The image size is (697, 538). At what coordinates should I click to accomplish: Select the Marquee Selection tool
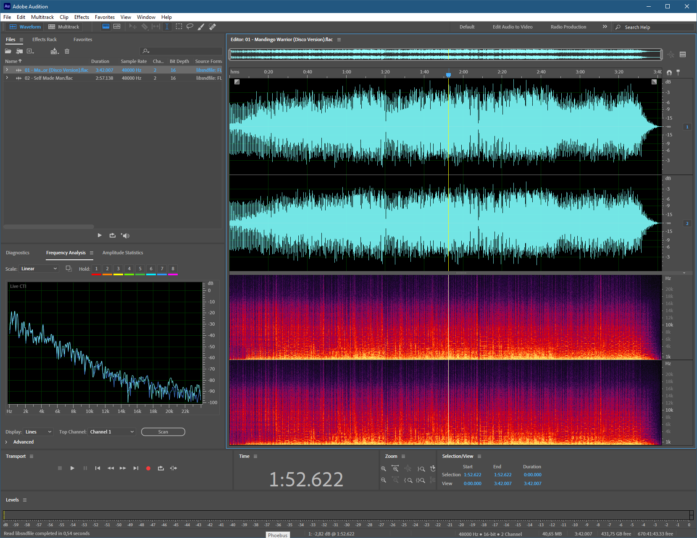click(179, 26)
